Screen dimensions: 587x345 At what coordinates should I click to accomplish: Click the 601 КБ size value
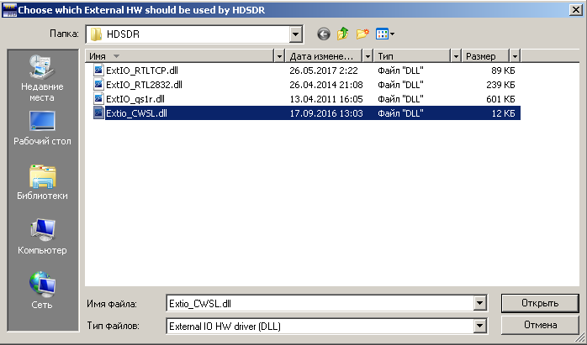point(500,99)
